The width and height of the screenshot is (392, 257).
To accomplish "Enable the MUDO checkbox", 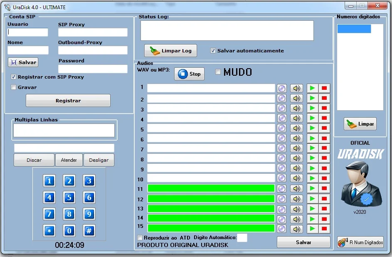I will coord(218,72).
